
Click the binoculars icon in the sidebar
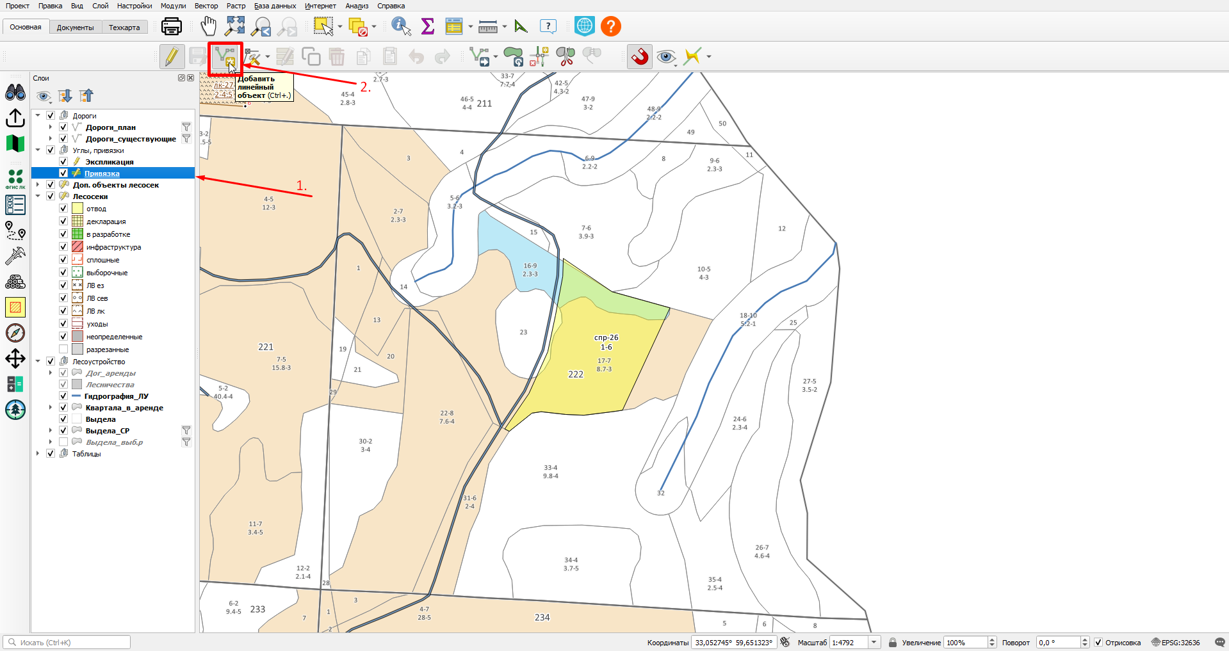point(15,93)
